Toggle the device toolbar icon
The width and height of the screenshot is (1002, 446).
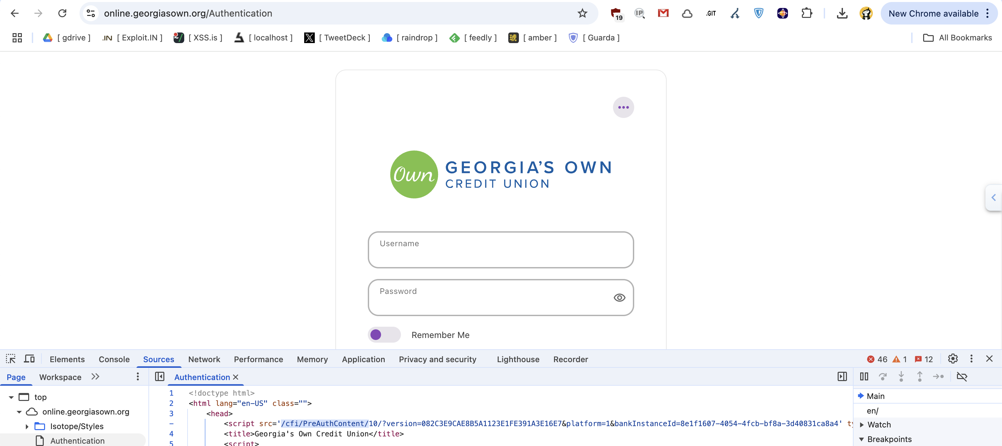(x=29, y=359)
